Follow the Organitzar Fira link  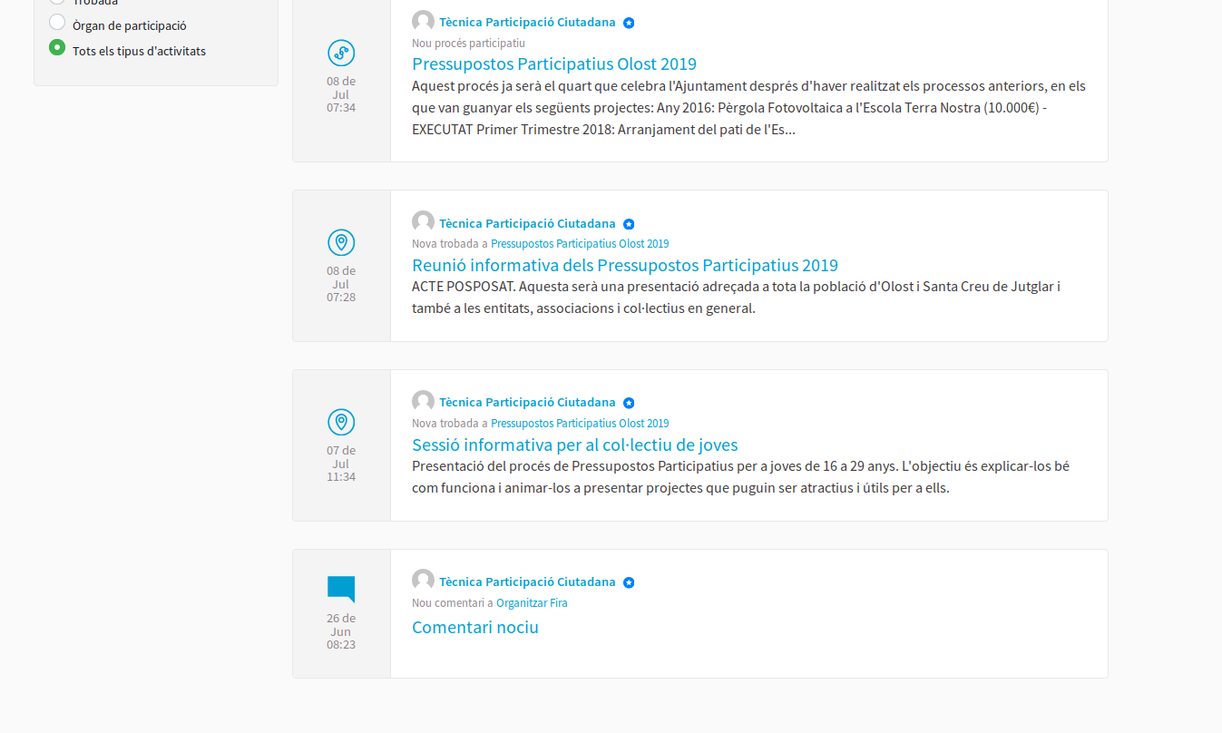(532, 603)
